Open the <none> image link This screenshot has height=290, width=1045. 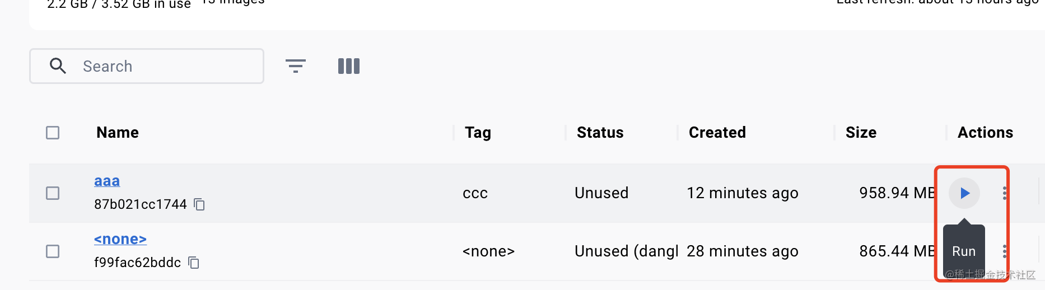pyautogui.click(x=120, y=239)
